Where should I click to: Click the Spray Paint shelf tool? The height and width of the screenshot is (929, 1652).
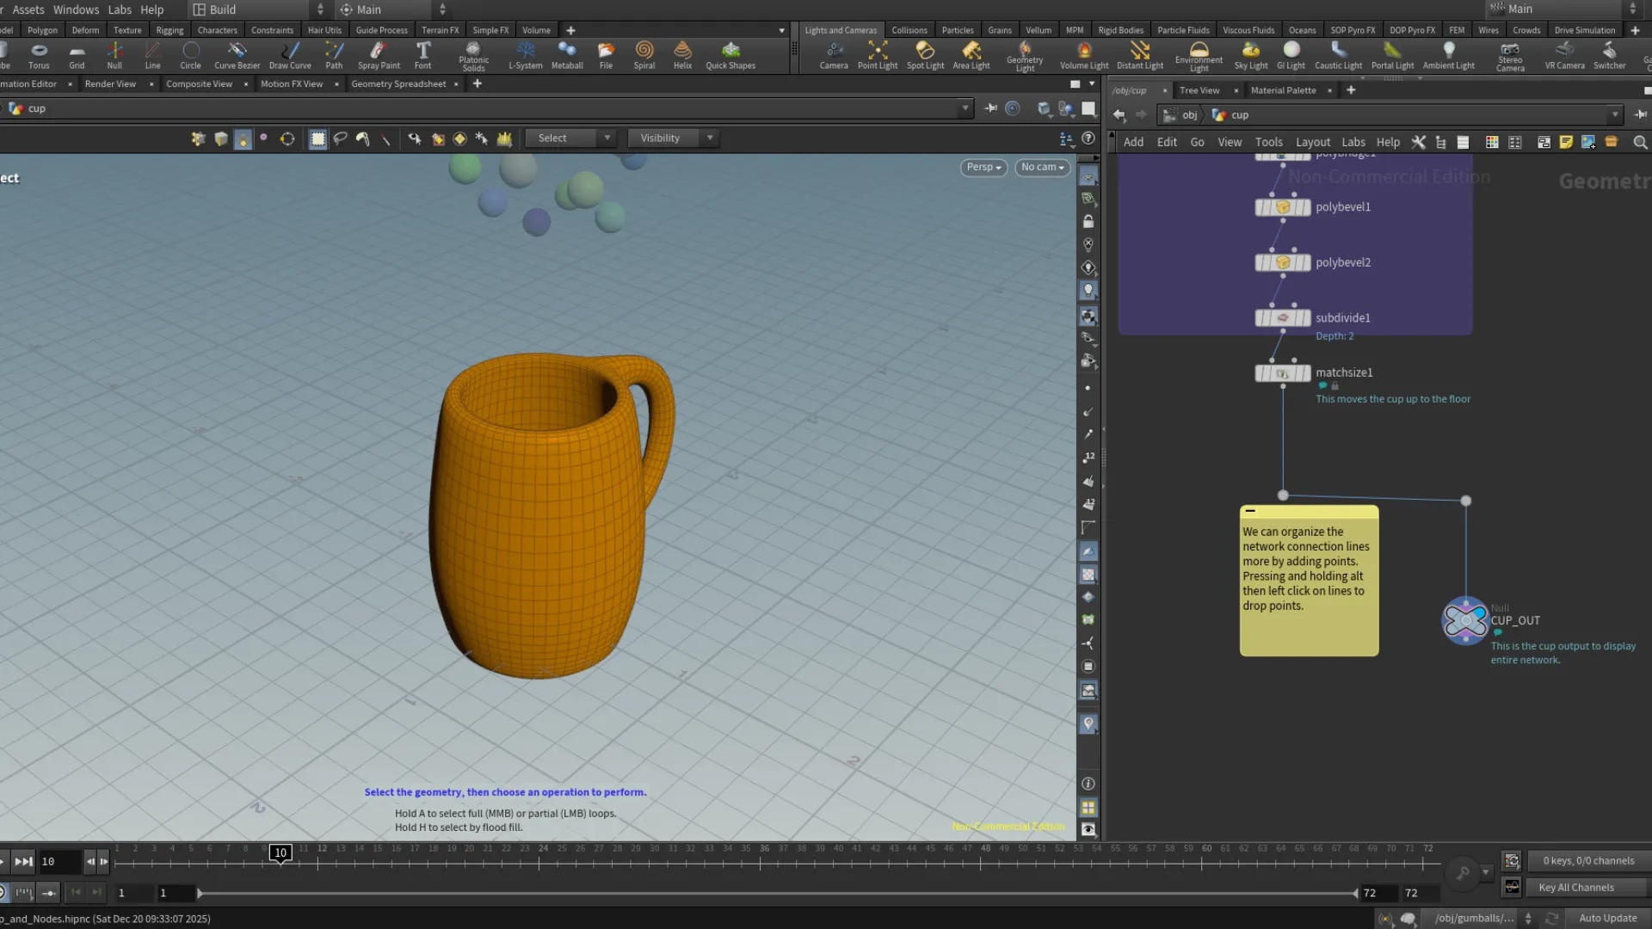tap(378, 55)
